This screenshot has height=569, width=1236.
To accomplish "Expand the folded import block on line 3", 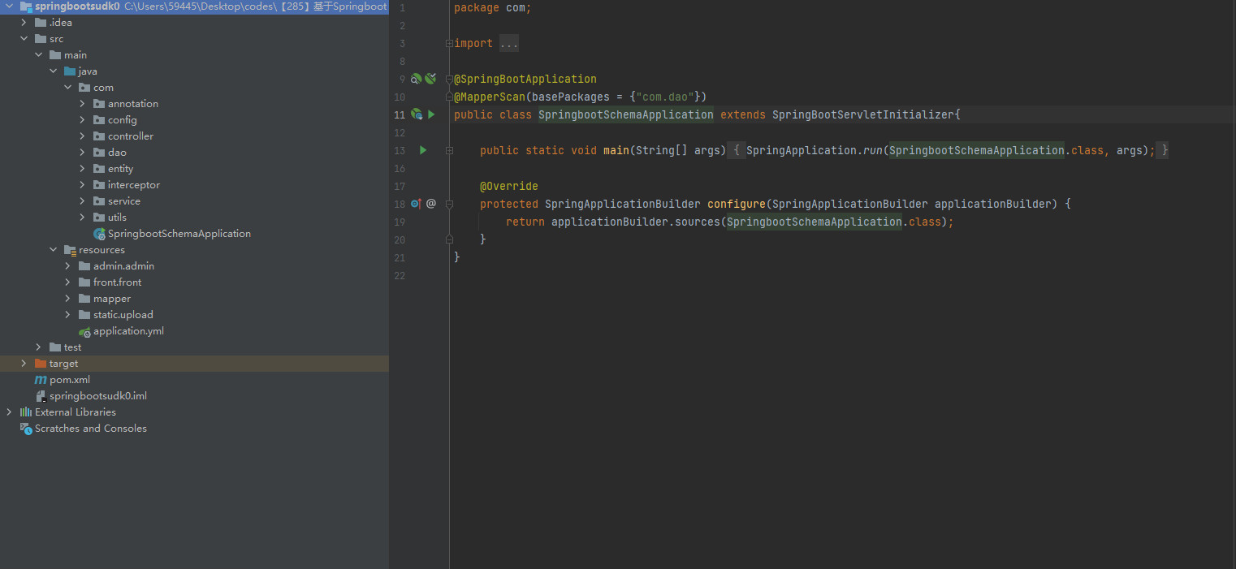I will (x=449, y=43).
